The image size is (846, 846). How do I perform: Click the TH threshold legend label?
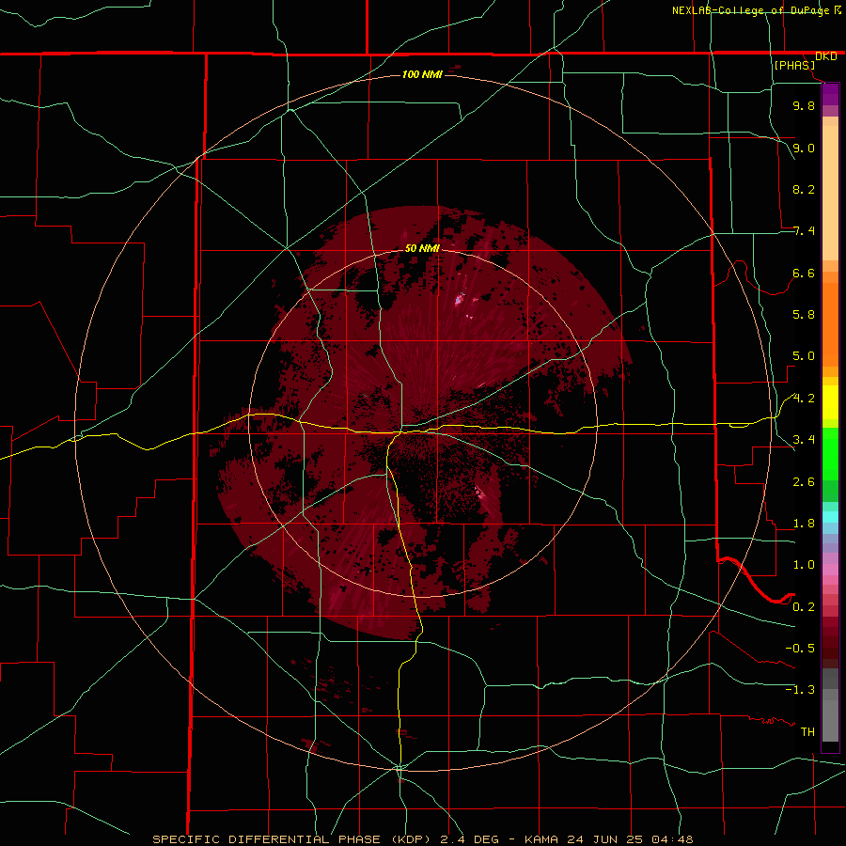tap(807, 732)
